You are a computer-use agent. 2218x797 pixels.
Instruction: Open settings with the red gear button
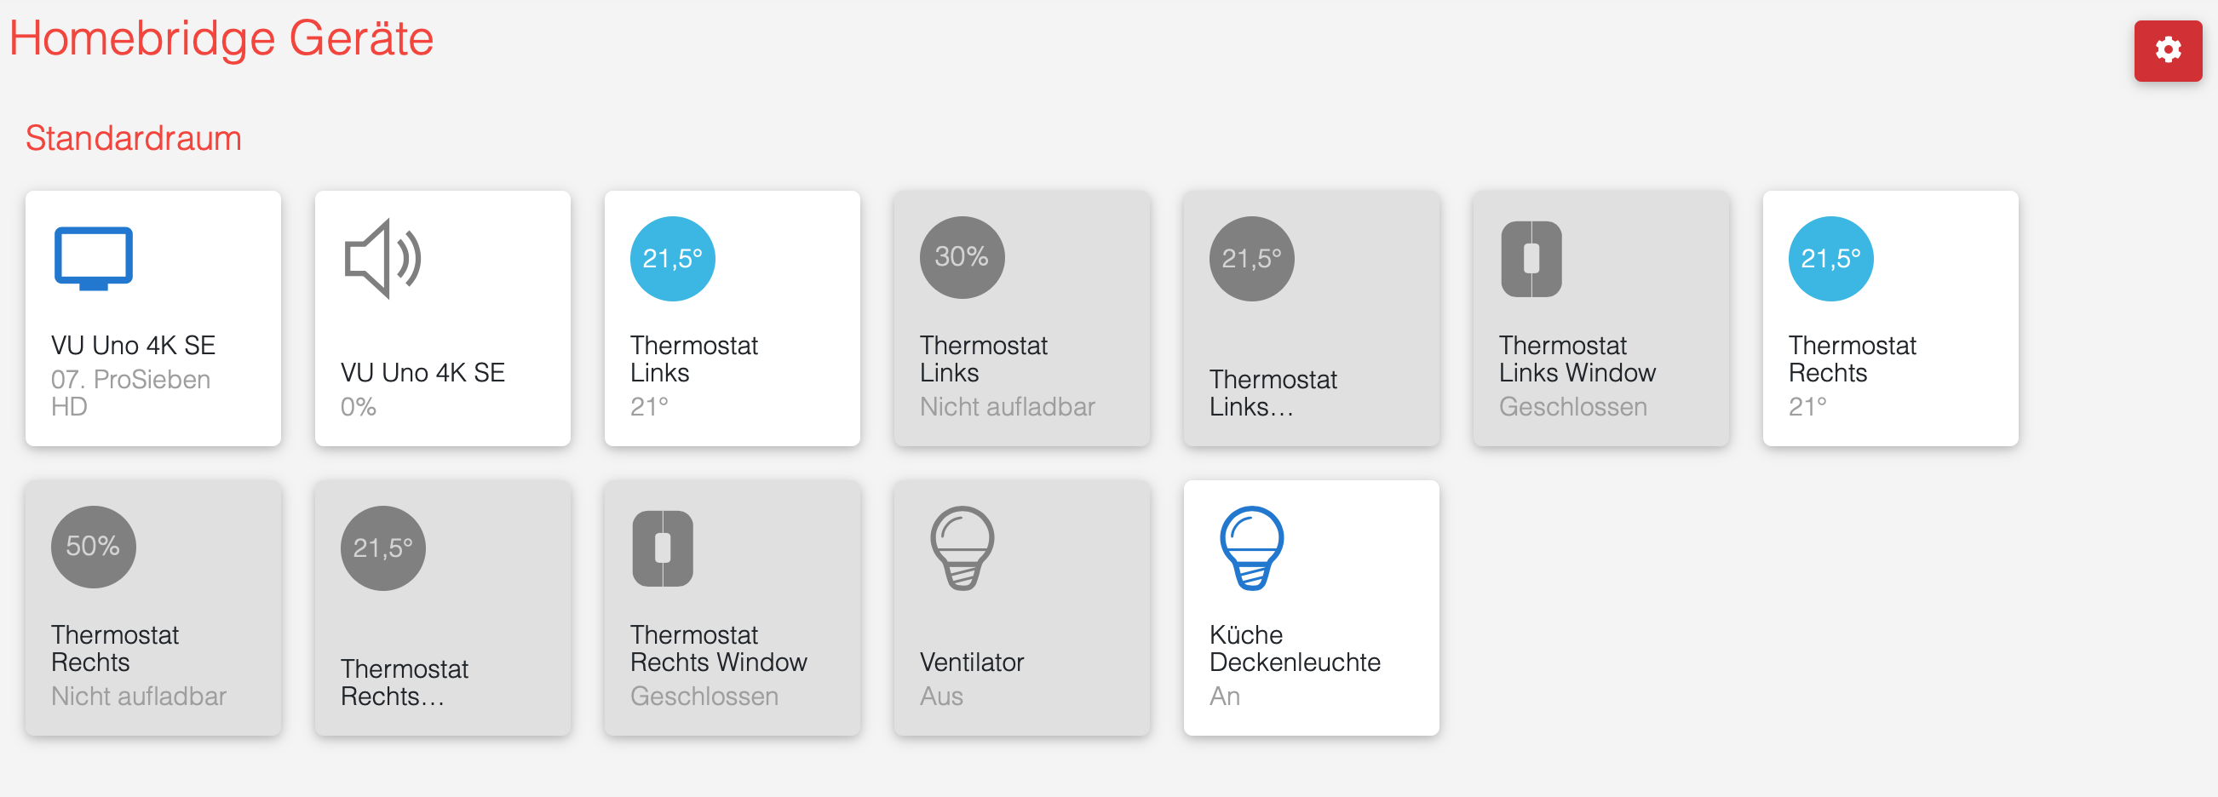[2166, 51]
